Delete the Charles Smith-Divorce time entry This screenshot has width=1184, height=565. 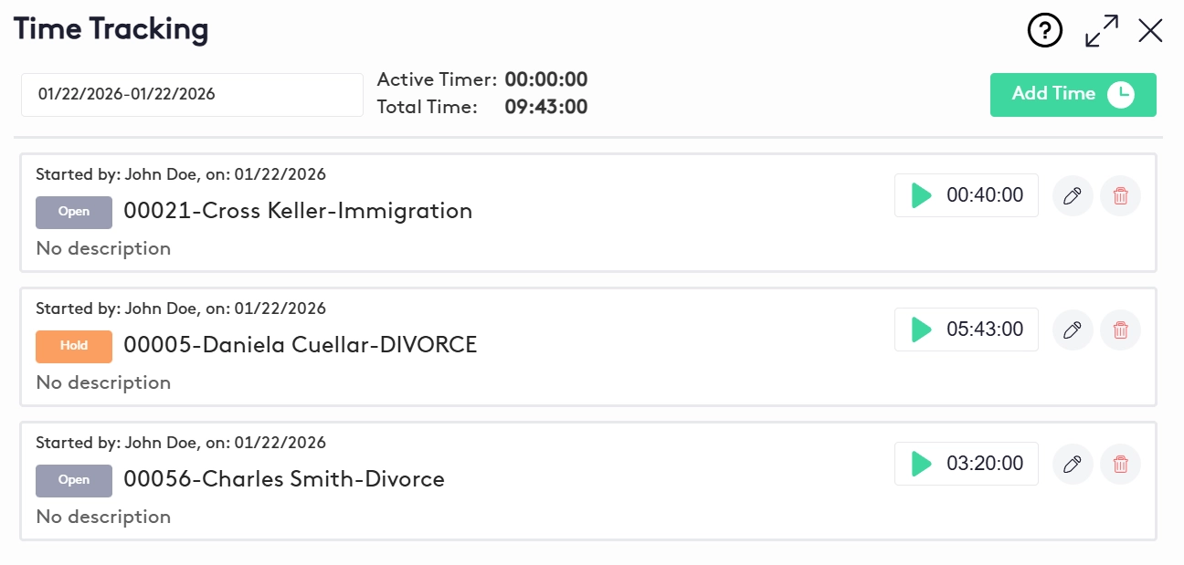1120,464
